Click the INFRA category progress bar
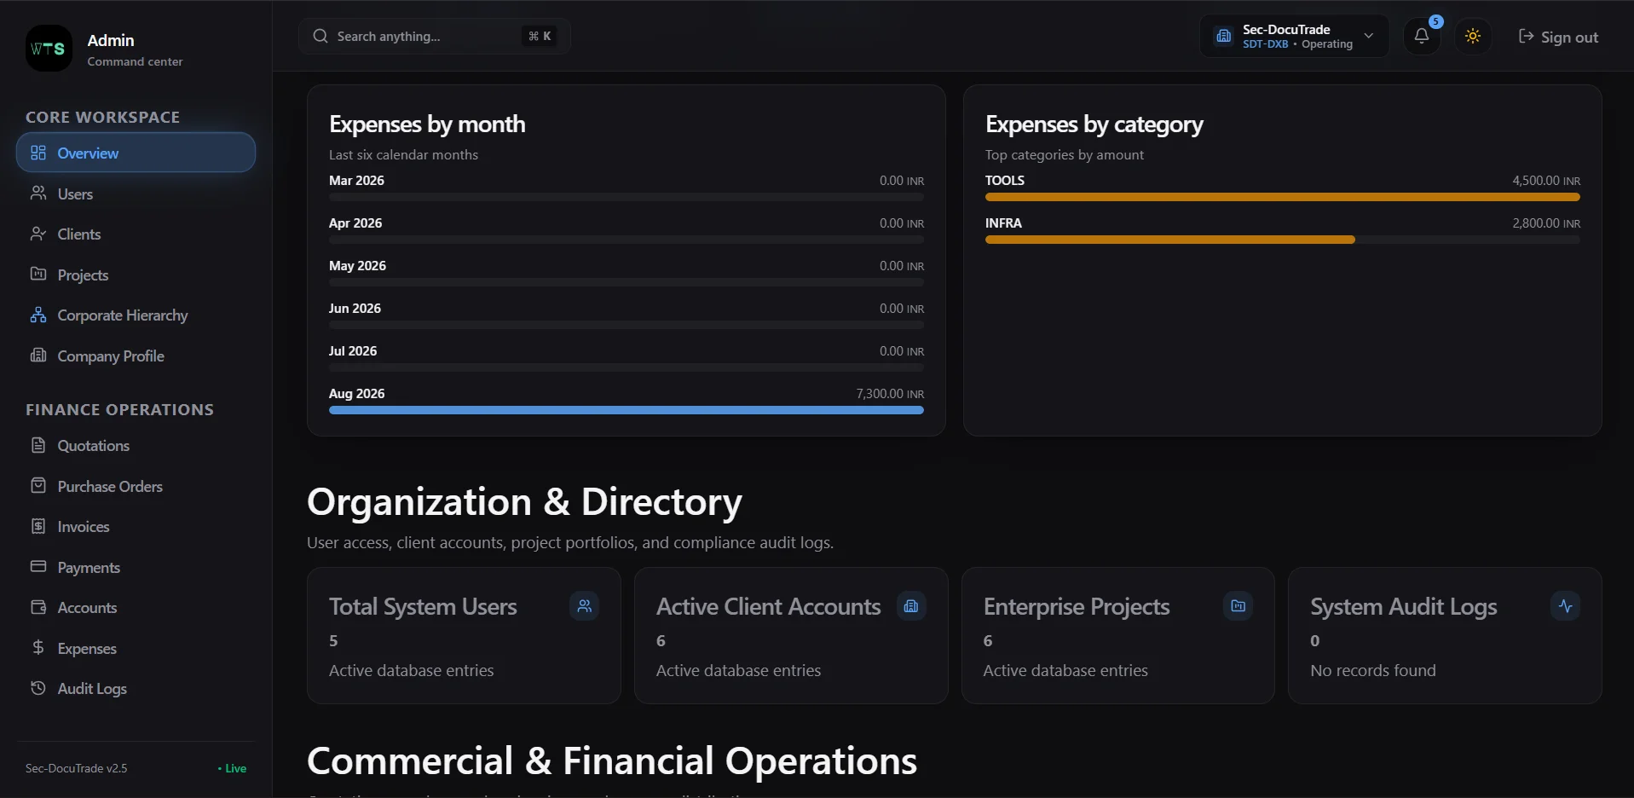The height and width of the screenshot is (798, 1634). pos(1283,240)
